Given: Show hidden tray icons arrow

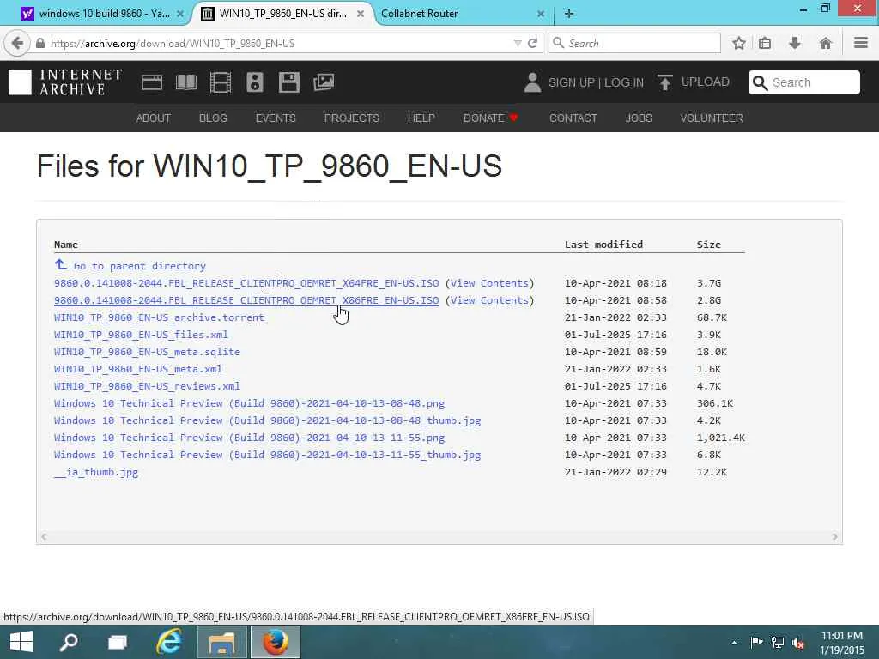Looking at the screenshot, I should [x=735, y=643].
